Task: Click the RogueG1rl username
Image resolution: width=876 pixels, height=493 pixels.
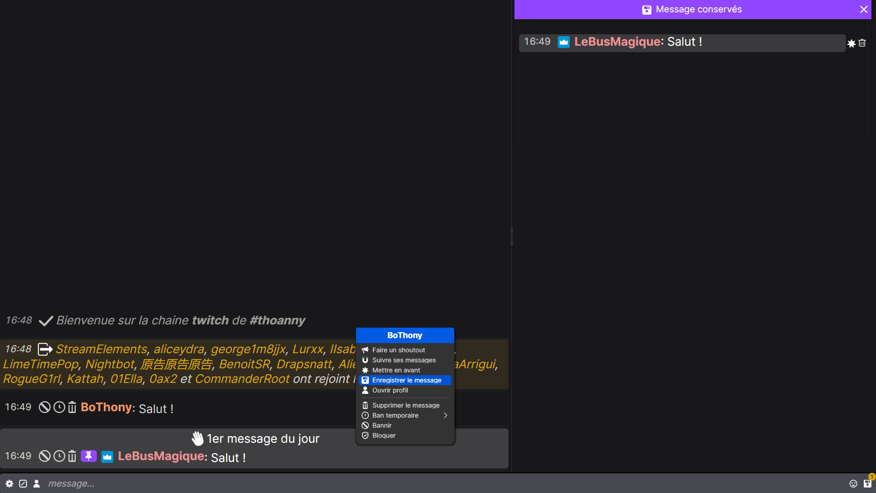Action: [x=32, y=379]
